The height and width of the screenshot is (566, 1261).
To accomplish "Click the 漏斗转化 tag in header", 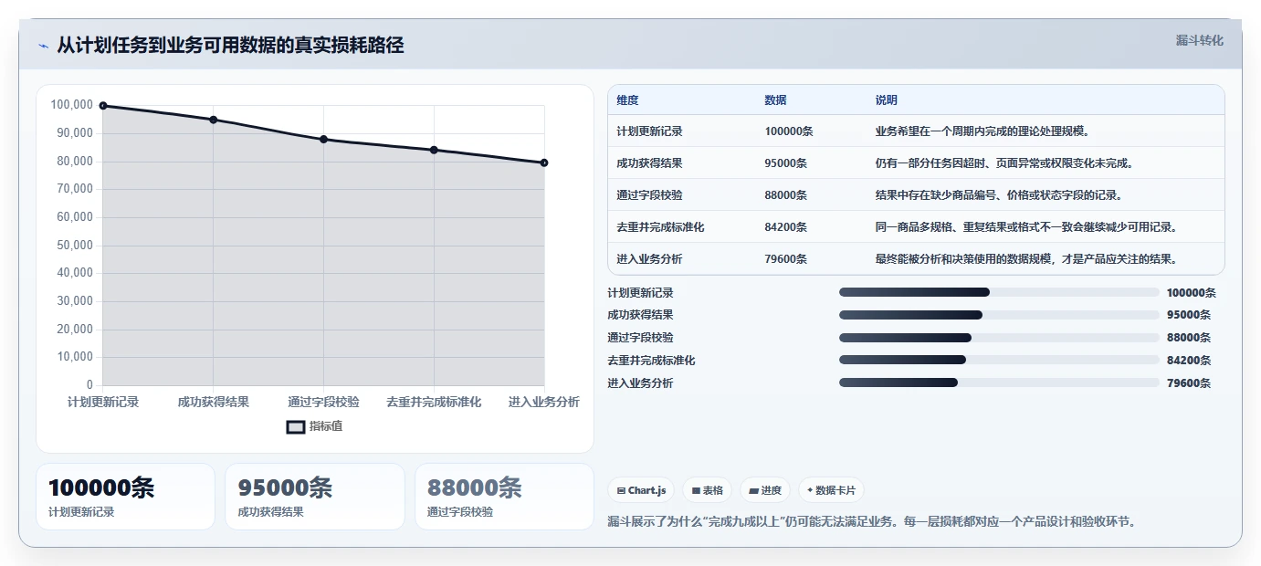I will click(x=1199, y=40).
